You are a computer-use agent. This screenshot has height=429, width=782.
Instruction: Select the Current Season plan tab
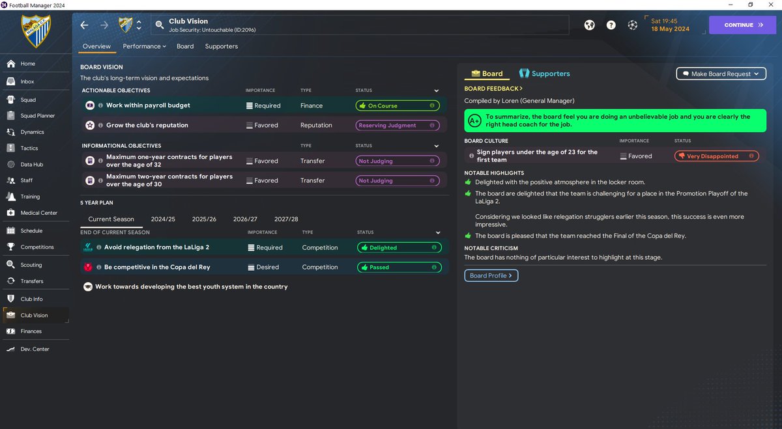pos(111,219)
